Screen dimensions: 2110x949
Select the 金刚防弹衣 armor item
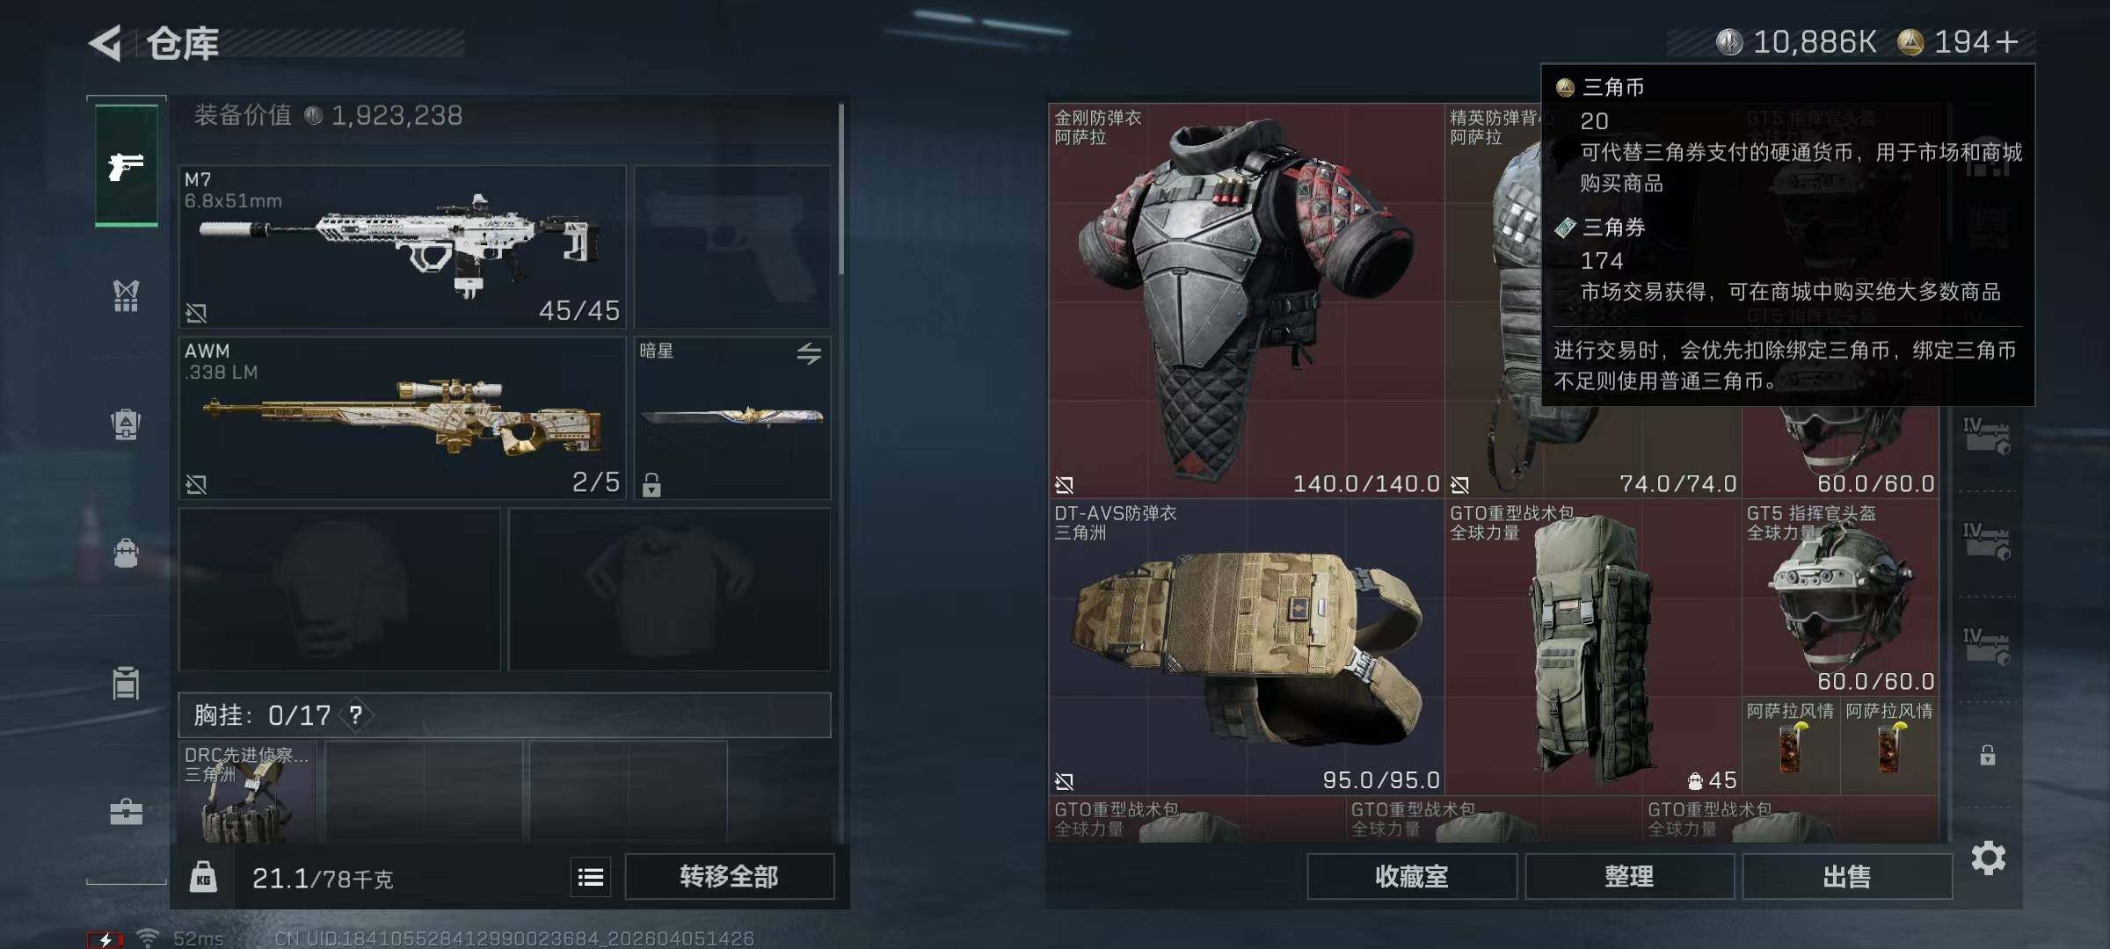[1246, 301]
